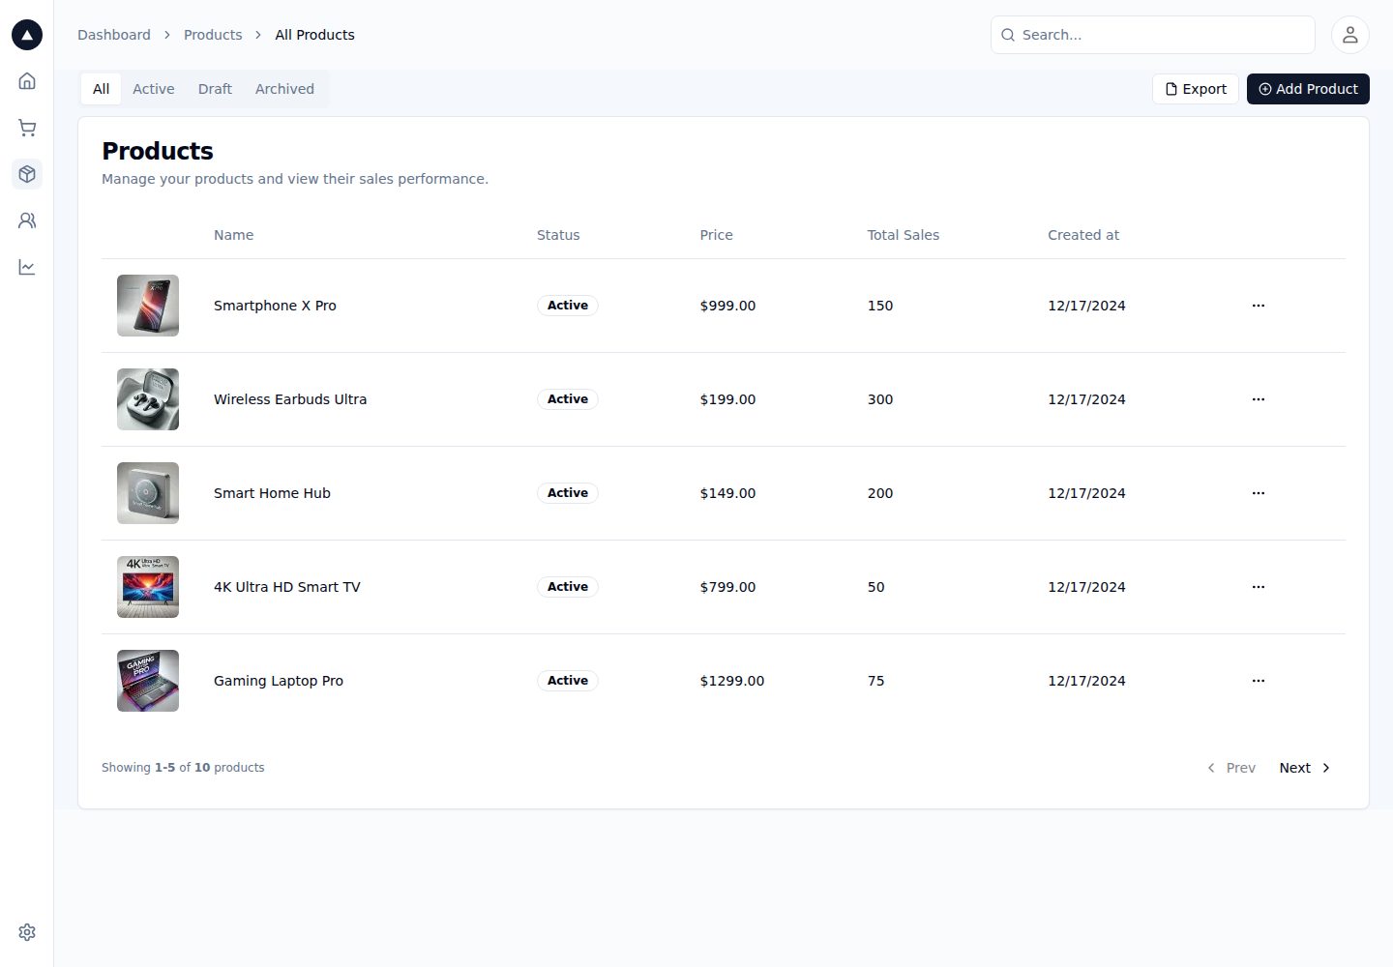Click the Gaming Laptop Pro thumbnail
Image resolution: width=1393 pixels, height=967 pixels.
pyautogui.click(x=148, y=681)
